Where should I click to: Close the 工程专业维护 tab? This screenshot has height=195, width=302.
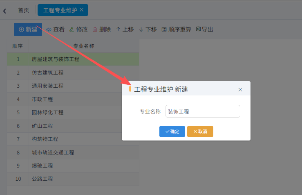(x=82, y=10)
